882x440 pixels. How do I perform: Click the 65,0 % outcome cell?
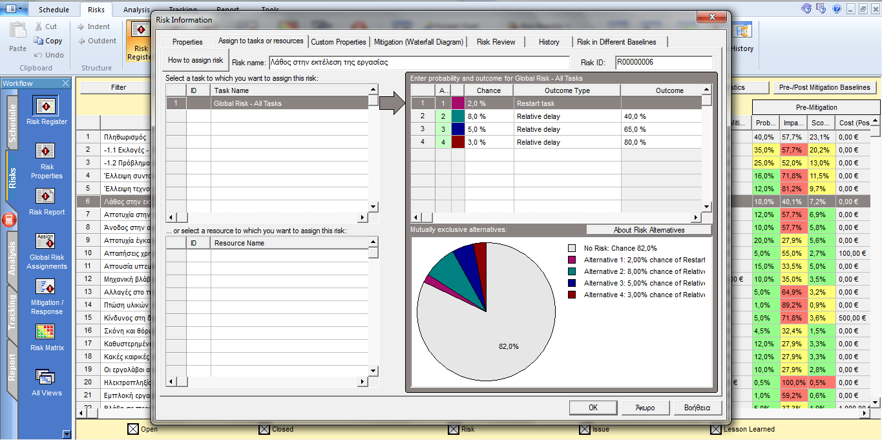662,129
